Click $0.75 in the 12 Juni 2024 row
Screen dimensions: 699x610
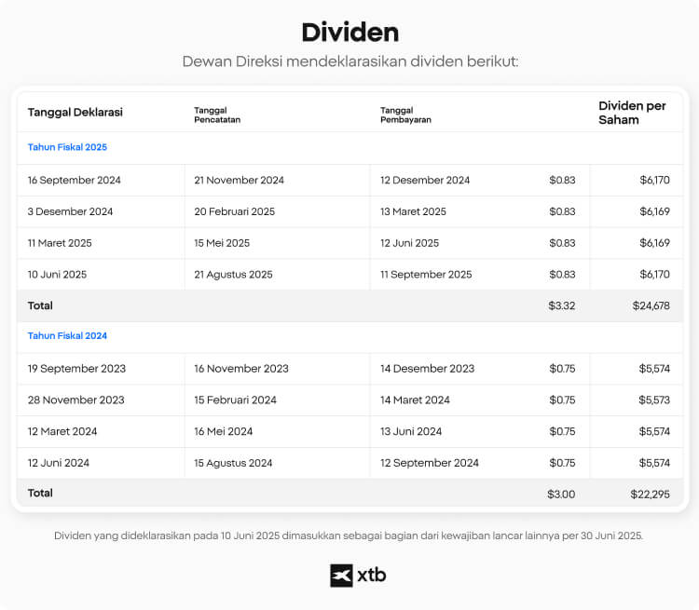(x=562, y=463)
